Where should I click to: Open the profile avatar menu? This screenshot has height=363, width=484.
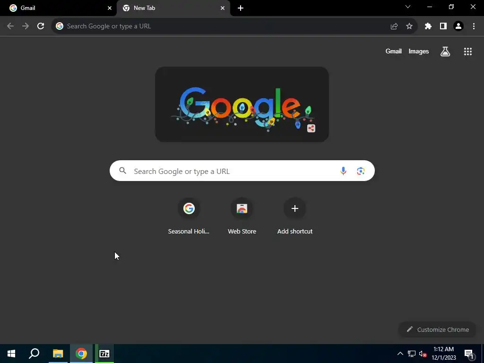tap(458, 26)
